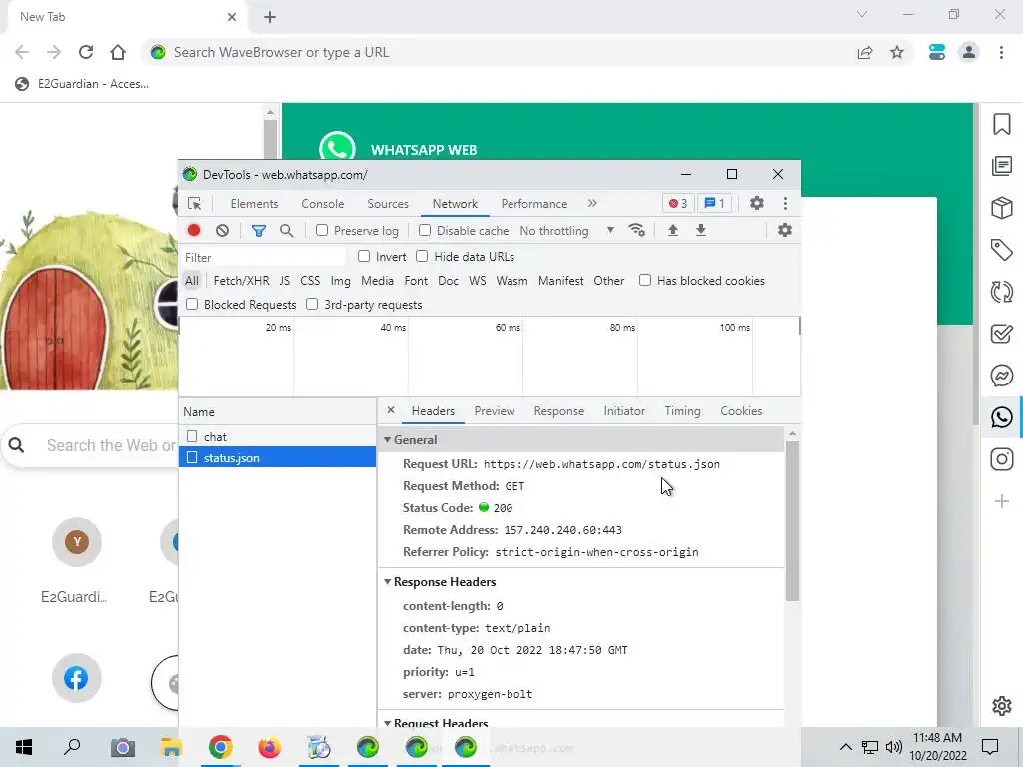The image size is (1023, 767).
Task: Stop recording network log (red dot)
Action: (x=194, y=230)
